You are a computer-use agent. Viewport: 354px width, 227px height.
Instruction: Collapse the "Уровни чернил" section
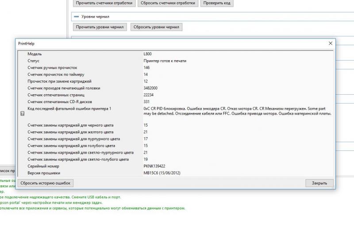77,16
